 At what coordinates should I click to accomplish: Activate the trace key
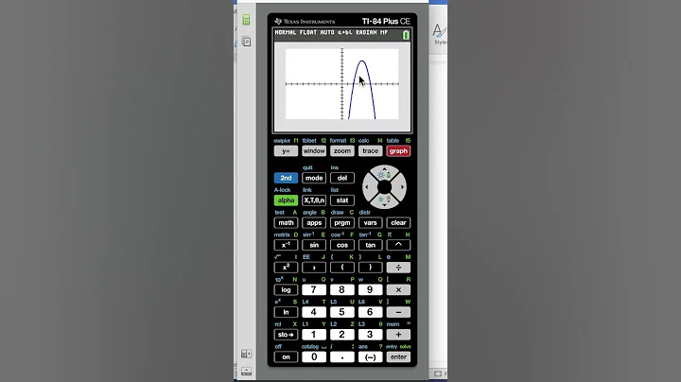coord(371,151)
